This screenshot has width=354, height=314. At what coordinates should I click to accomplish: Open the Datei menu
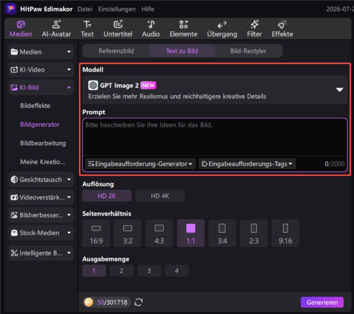pos(85,9)
